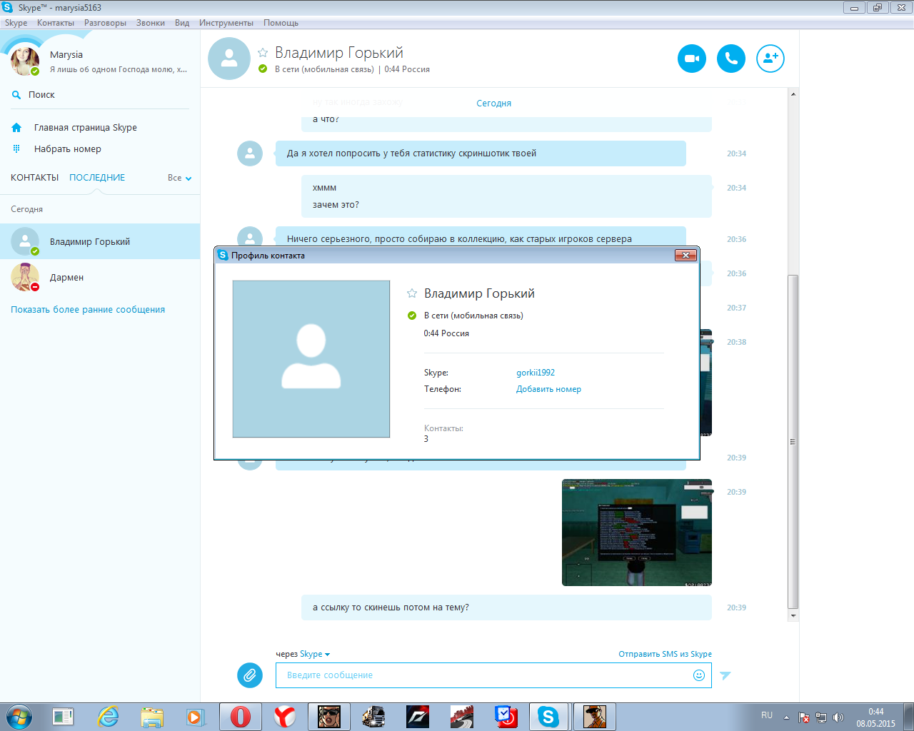This screenshot has height=731, width=914.
Task: Open the Разговоры menu
Action: point(105,23)
